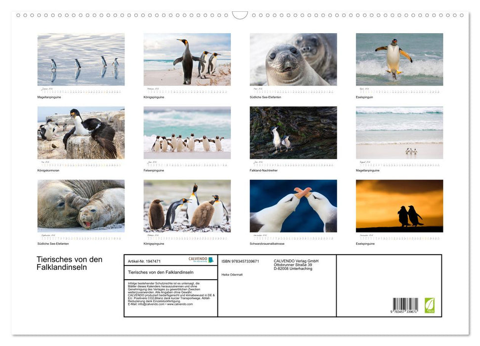
Task: Select the Südliche See-Elefanten seal close-up thumbnail
Action: point(292,59)
